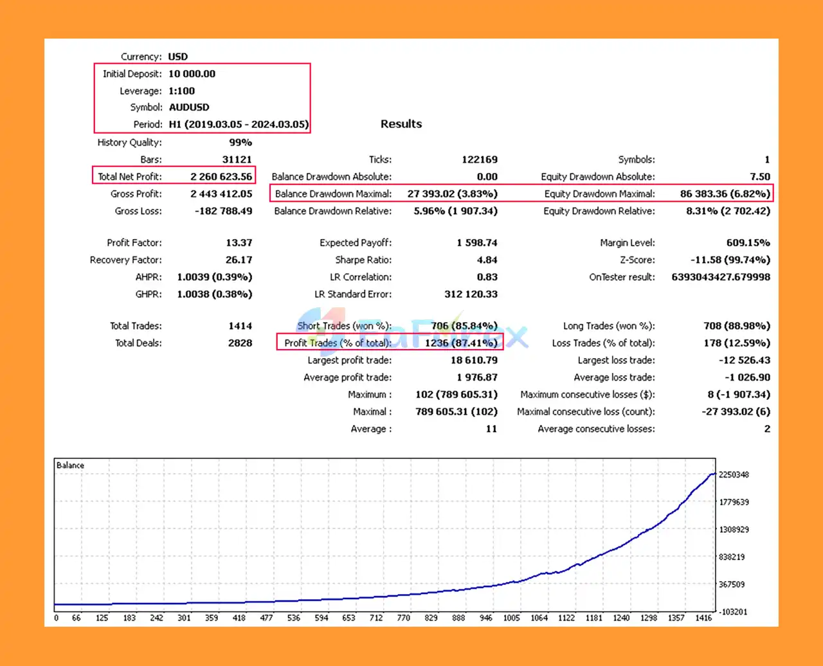Click the Period H1 date range label
The width and height of the screenshot is (823, 666).
click(238, 124)
